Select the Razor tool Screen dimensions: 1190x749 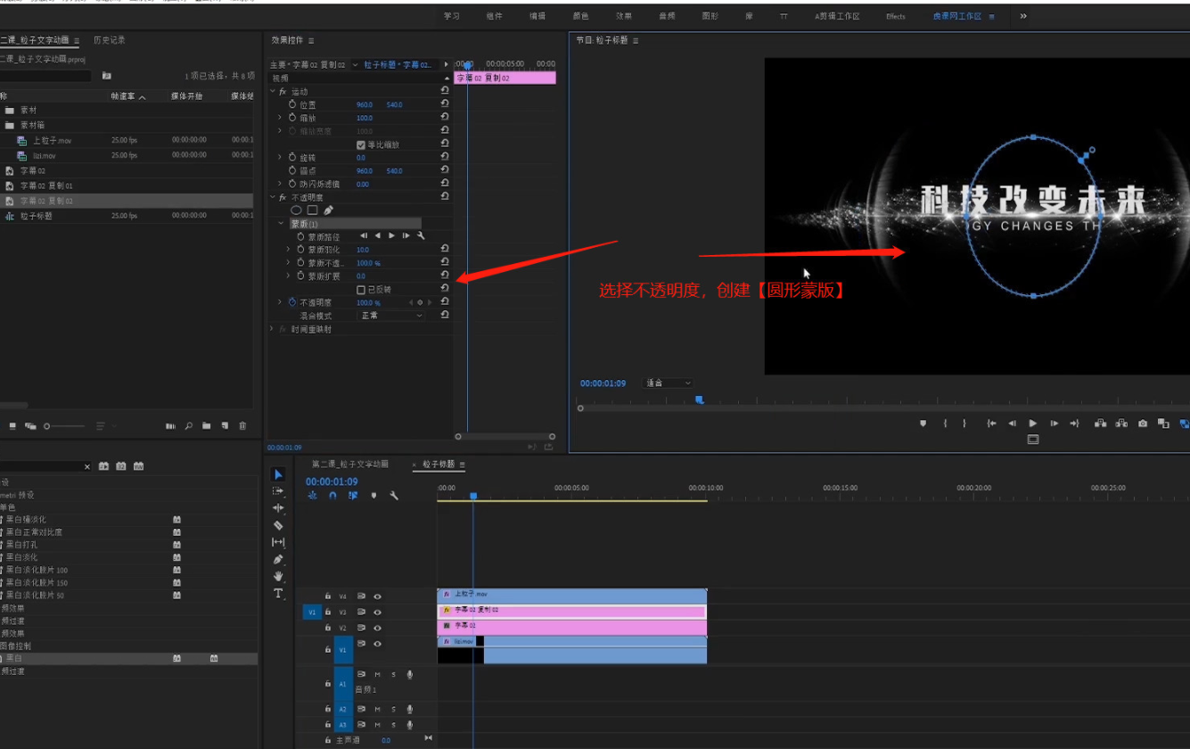[x=278, y=525]
